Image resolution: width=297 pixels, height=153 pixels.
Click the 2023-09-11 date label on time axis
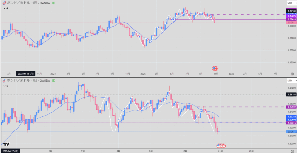(26, 74)
